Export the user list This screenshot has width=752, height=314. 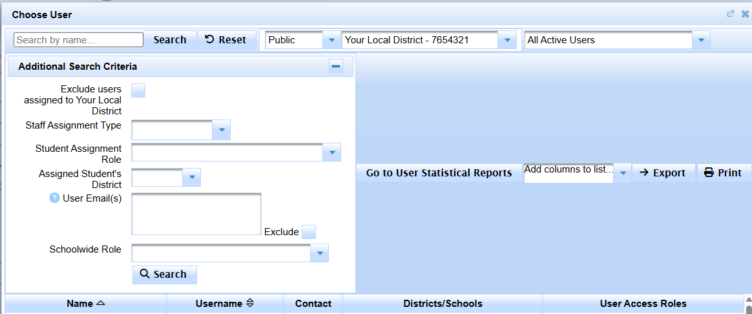click(x=663, y=173)
